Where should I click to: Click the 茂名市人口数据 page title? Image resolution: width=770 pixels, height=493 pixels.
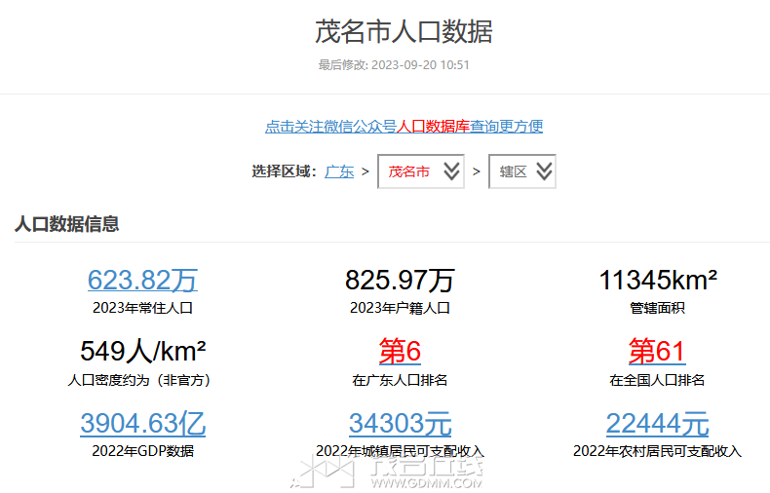(x=404, y=31)
